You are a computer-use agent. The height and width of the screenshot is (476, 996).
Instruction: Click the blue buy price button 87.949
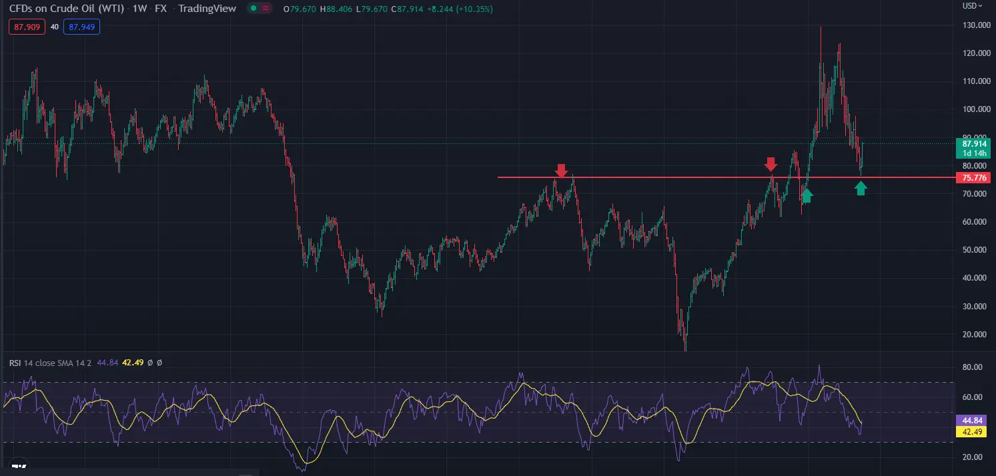tap(83, 27)
